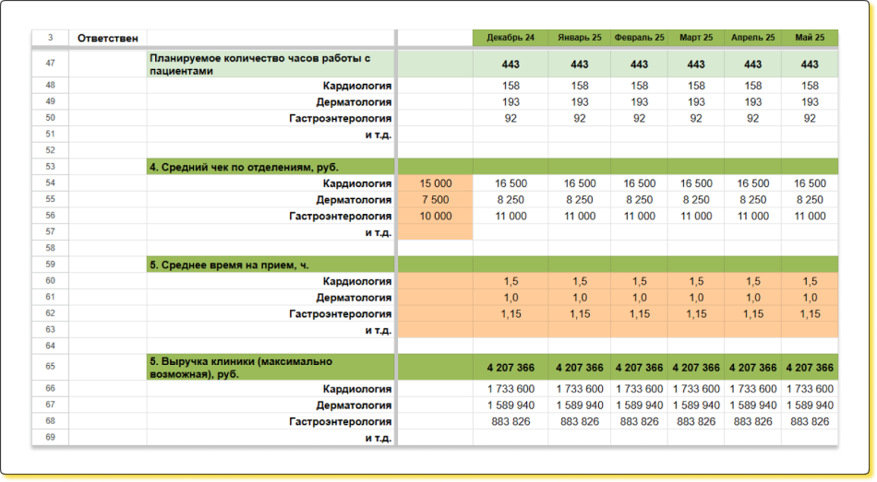Select the orange cell with 15 000
Screen dimensions: 877x482
pos(435,183)
